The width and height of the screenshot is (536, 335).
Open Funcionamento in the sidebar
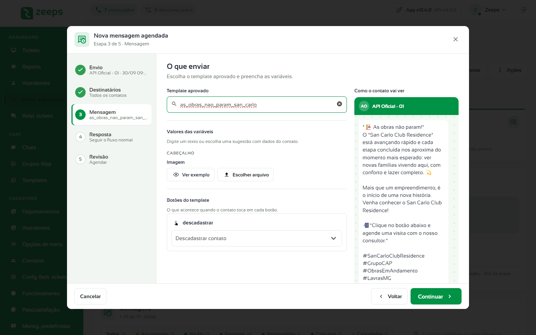pyautogui.click(x=41, y=293)
